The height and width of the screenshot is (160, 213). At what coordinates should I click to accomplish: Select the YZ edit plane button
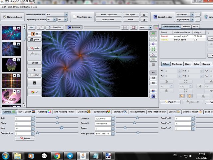pos(153,78)
